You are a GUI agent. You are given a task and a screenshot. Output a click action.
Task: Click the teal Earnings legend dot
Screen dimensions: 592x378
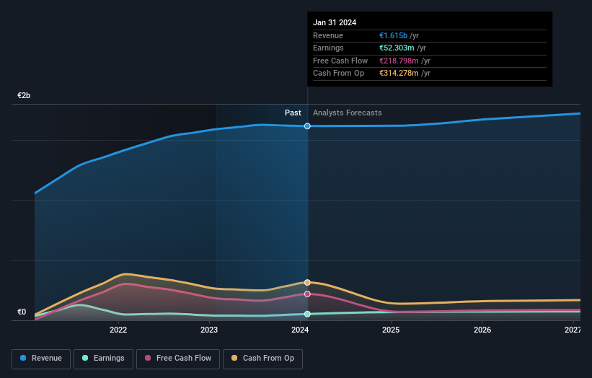(85, 358)
